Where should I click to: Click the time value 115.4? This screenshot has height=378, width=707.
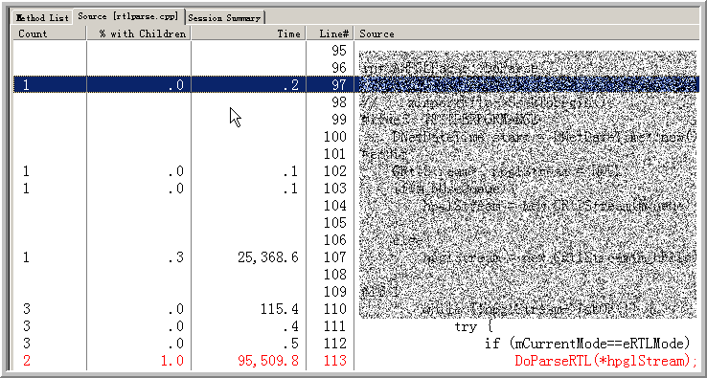tap(279, 309)
